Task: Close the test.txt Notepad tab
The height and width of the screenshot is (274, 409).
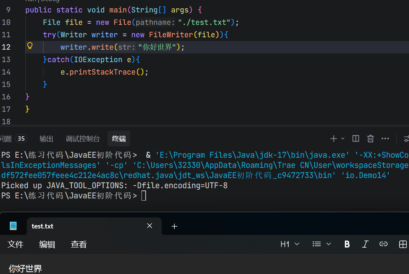Action: coord(149,225)
